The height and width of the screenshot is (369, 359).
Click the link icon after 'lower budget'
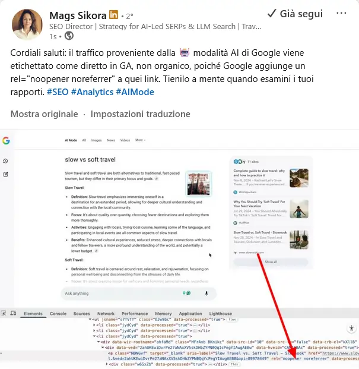[96, 251]
